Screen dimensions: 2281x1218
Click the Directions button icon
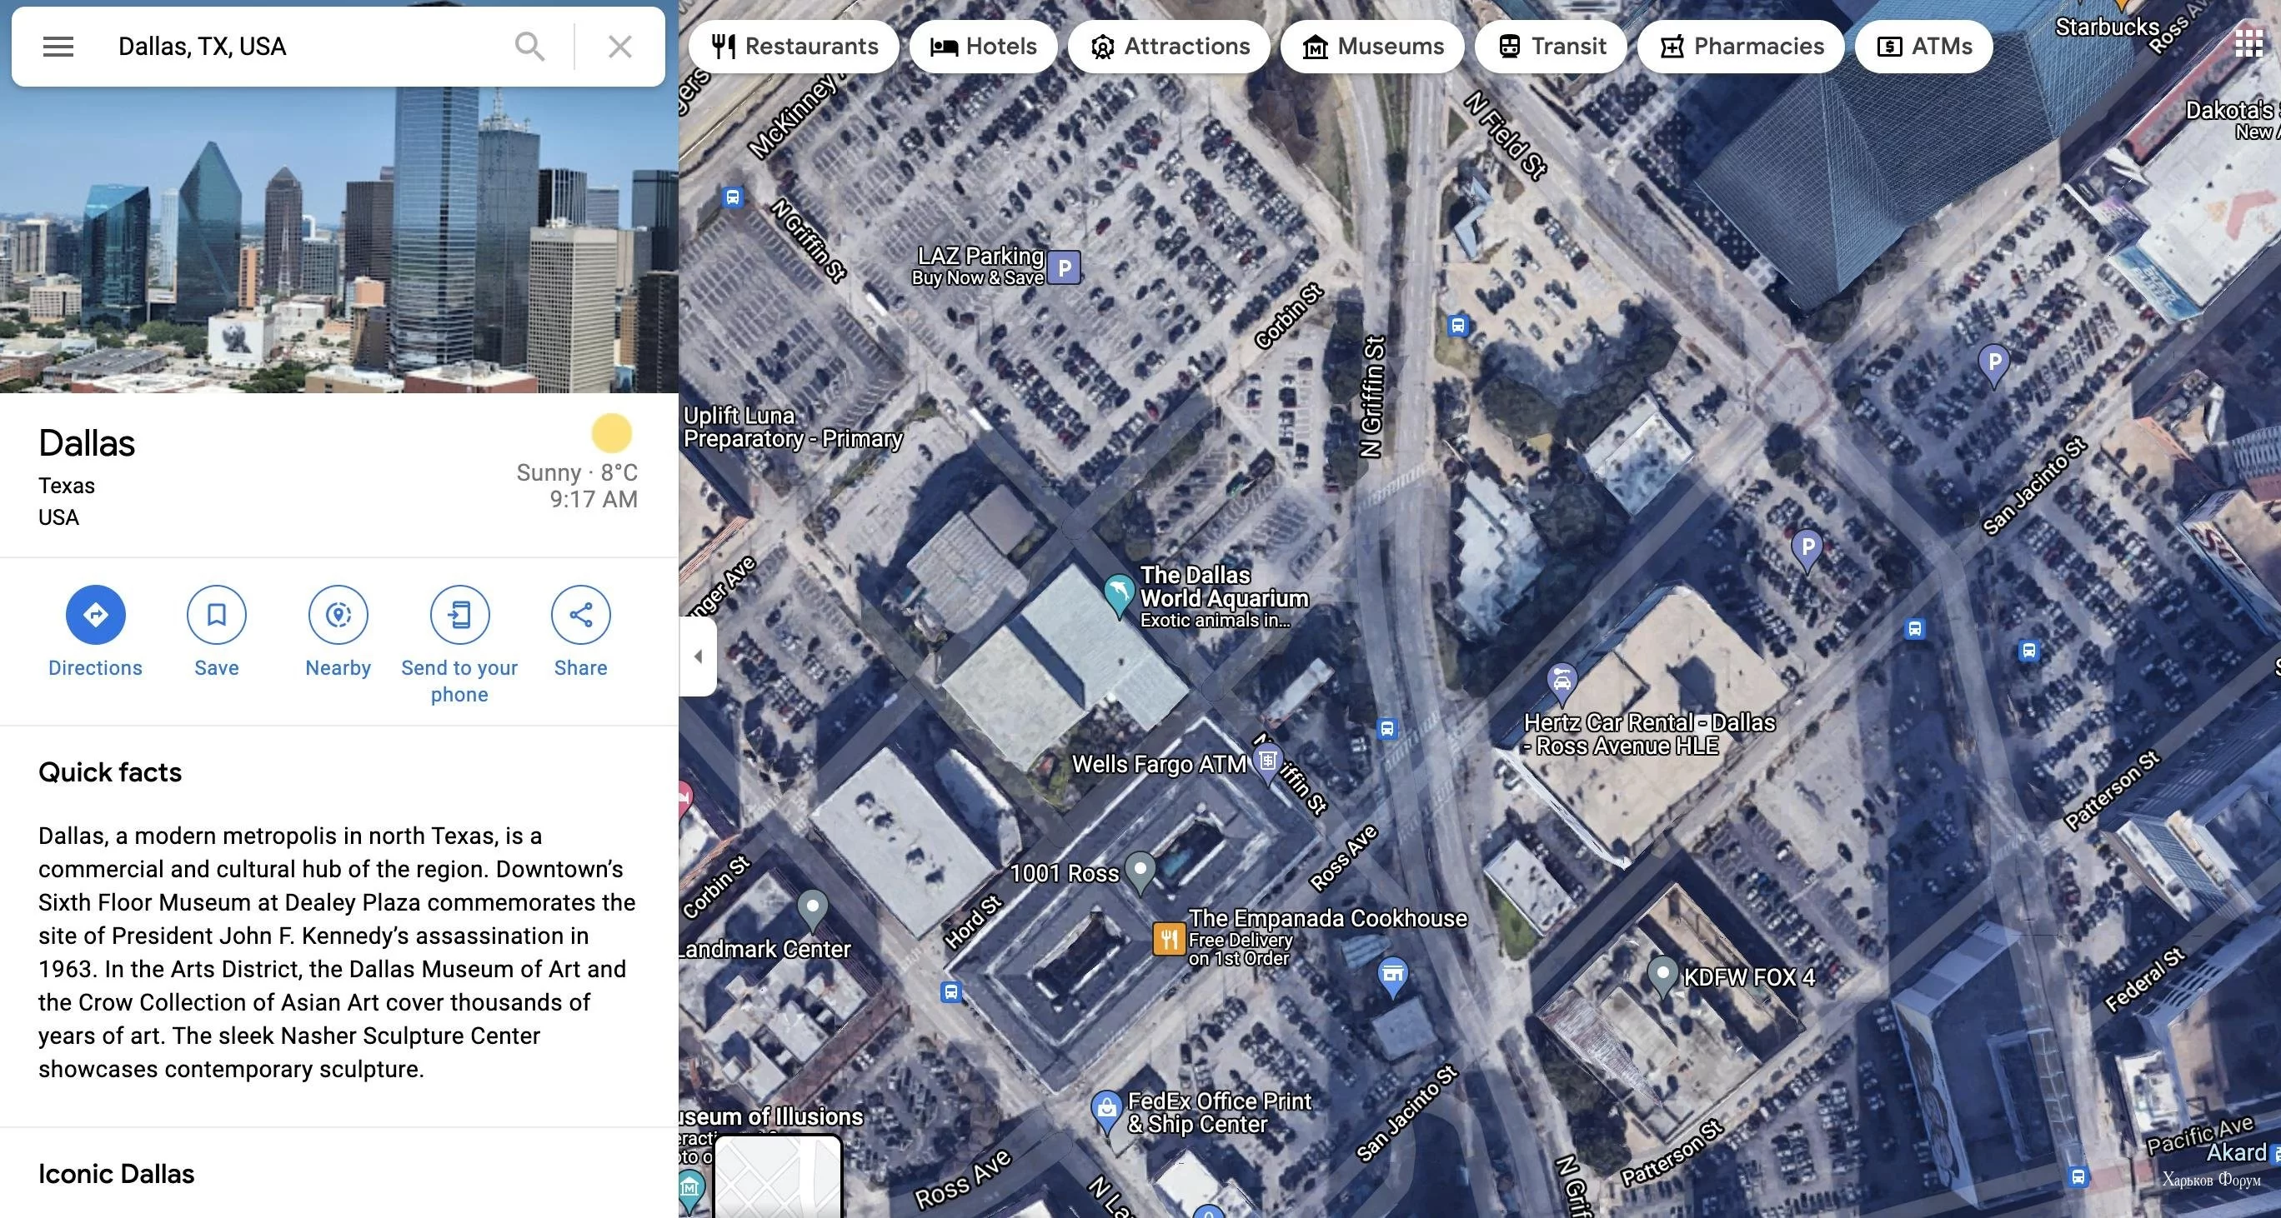click(96, 615)
